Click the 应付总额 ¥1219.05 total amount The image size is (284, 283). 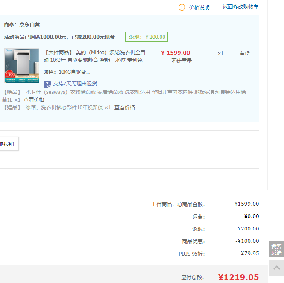click(x=238, y=277)
